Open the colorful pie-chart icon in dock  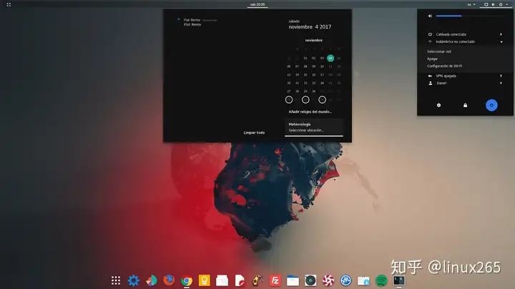point(151,280)
